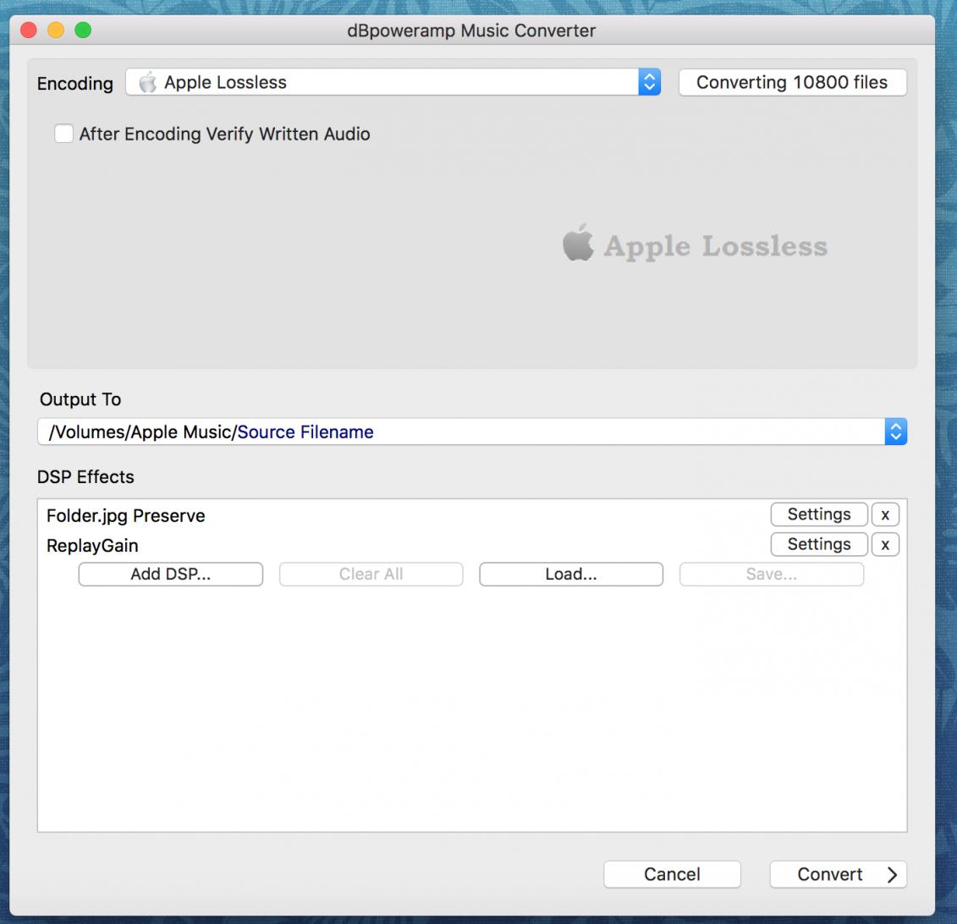This screenshot has height=924, width=957.
Task: Open Settings for ReplayGain
Action: pos(818,545)
